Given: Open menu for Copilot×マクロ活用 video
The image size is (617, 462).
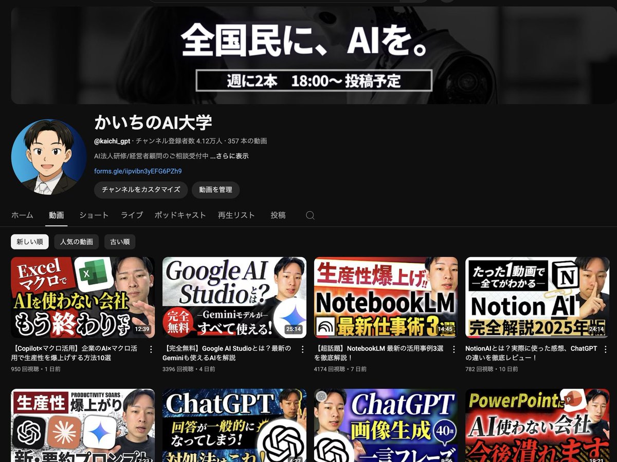Looking at the screenshot, I should click(x=151, y=349).
